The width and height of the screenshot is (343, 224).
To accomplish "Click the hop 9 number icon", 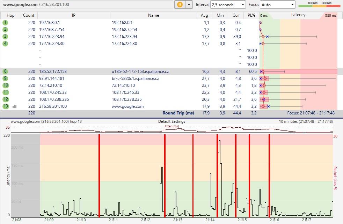I will point(5,79).
